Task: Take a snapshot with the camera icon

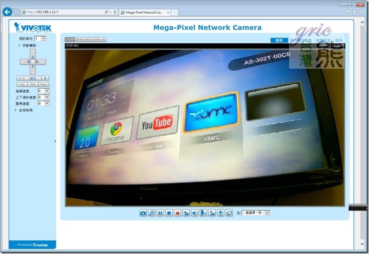Action: [143, 213]
